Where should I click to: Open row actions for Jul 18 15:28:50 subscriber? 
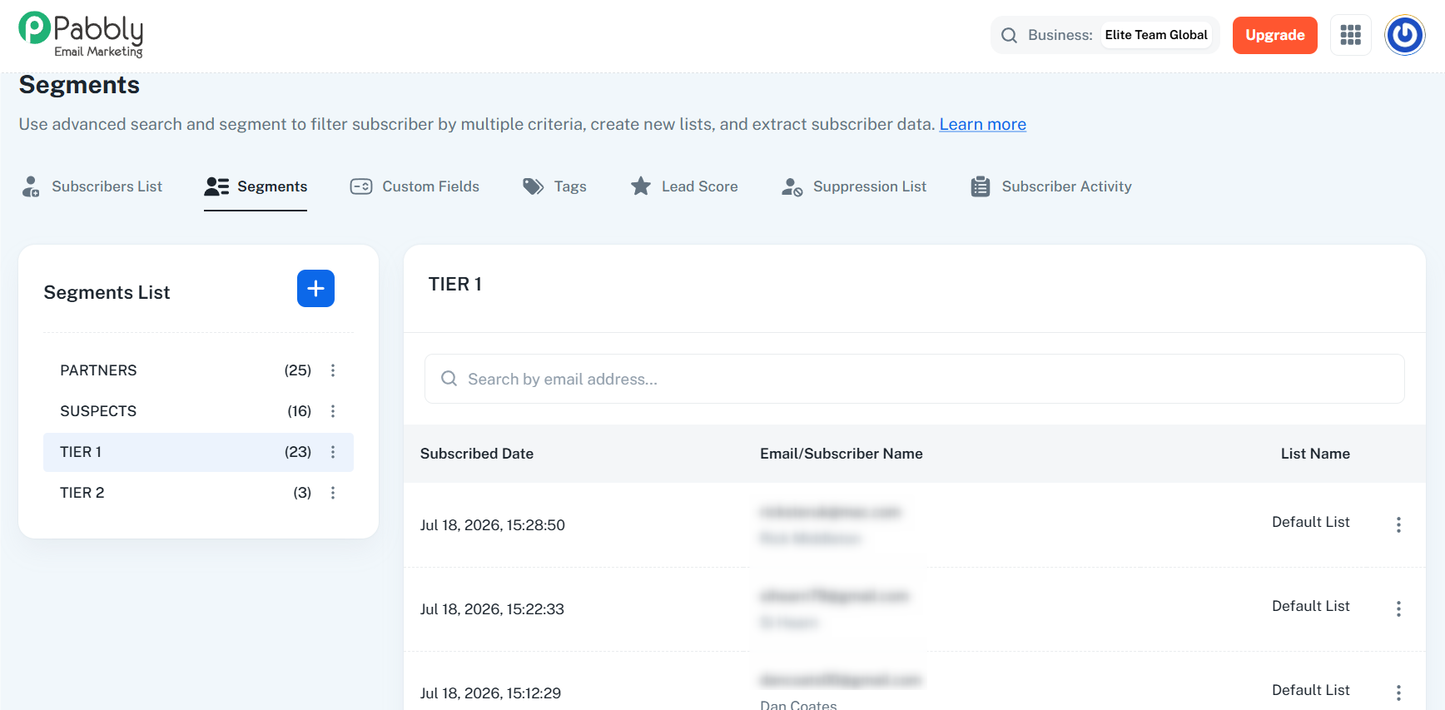[1398, 524]
